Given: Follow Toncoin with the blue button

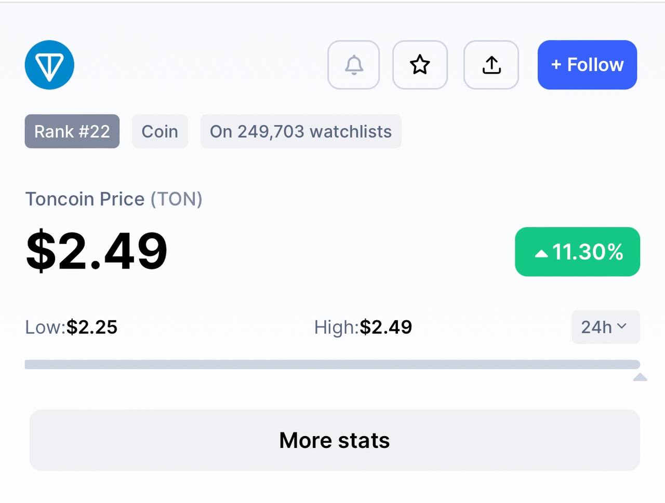Looking at the screenshot, I should point(587,65).
